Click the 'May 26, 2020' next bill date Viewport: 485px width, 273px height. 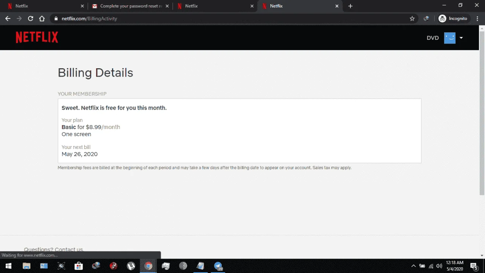pos(80,154)
